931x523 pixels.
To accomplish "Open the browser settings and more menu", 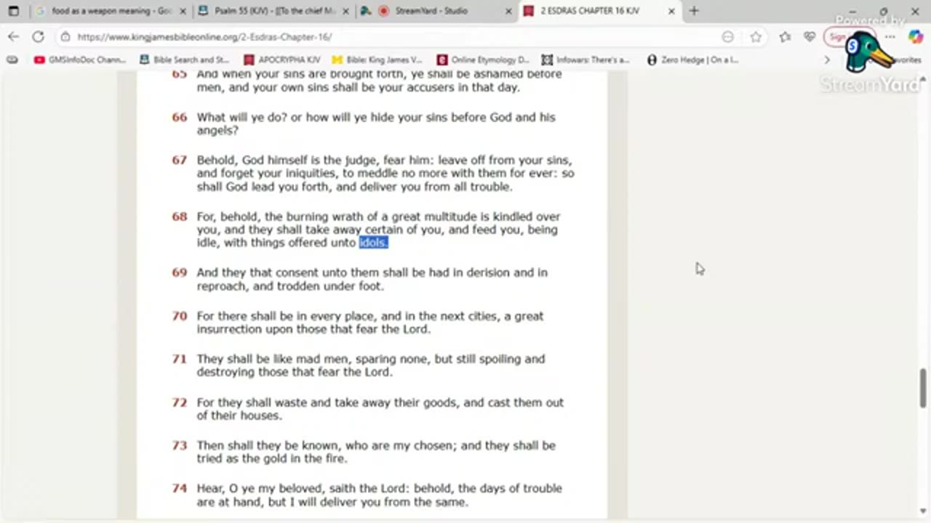I will pos(890,36).
